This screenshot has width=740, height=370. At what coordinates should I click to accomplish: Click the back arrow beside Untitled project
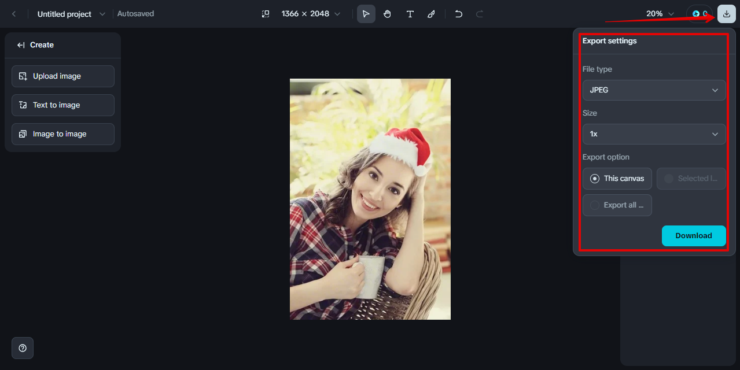pos(14,14)
